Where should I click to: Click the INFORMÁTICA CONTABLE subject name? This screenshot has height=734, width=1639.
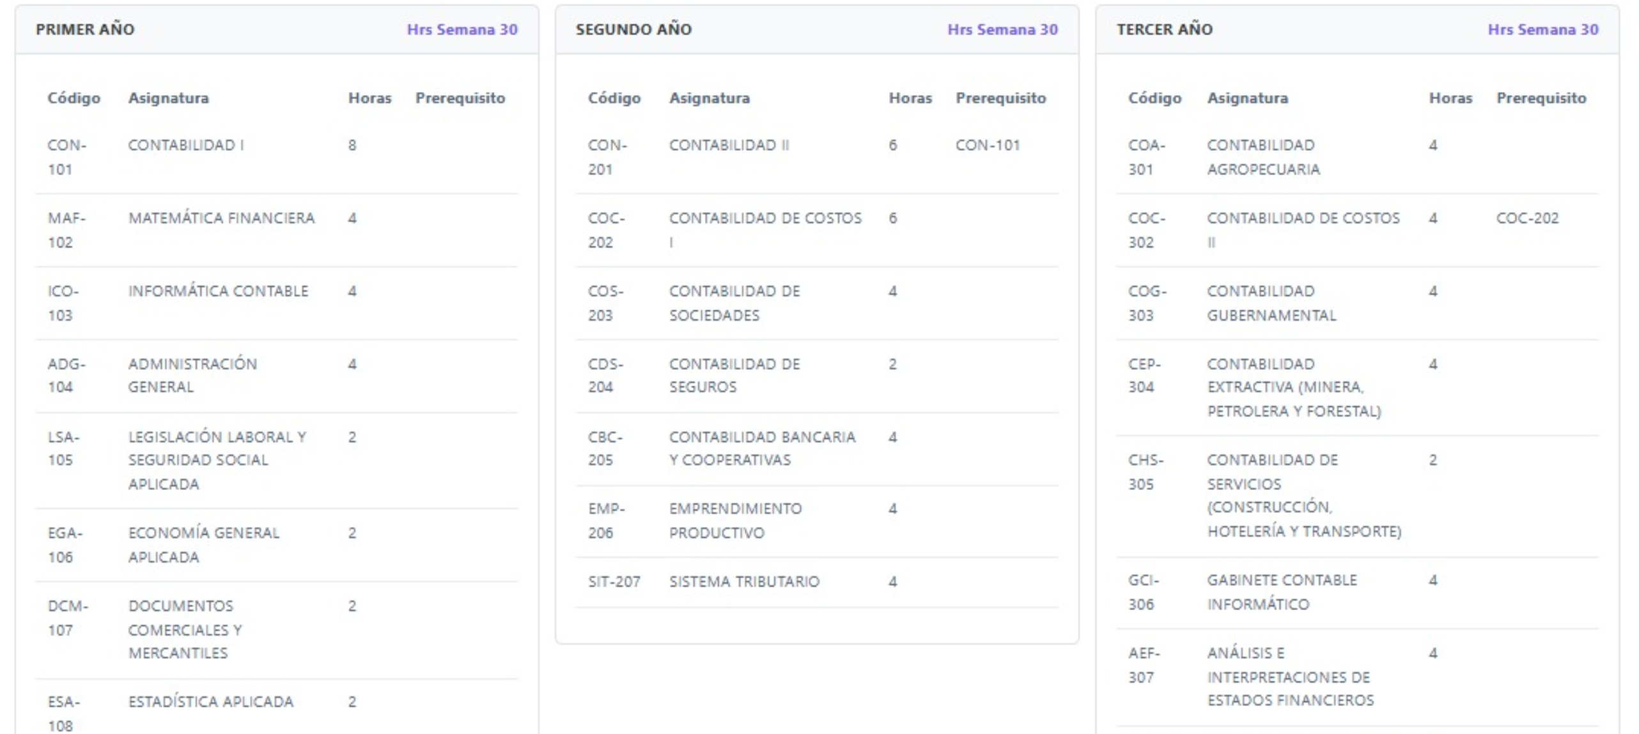coord(218,291)
